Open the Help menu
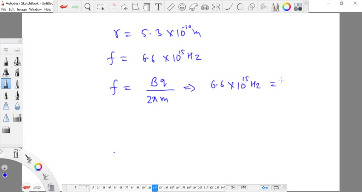This screenshot has width=362, height=192. tap(48, 10)
